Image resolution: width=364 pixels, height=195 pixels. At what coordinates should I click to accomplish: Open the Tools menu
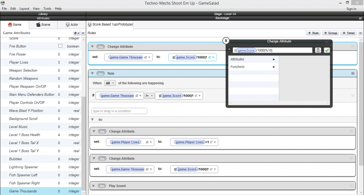[x=47, y=9]
